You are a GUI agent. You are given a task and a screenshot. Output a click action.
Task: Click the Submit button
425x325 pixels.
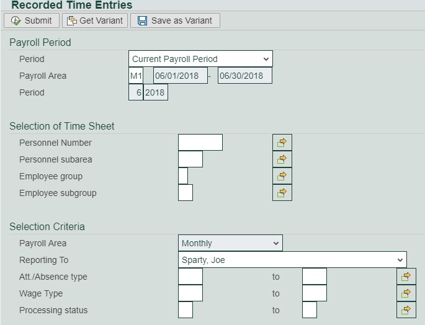tap(32, 20)
